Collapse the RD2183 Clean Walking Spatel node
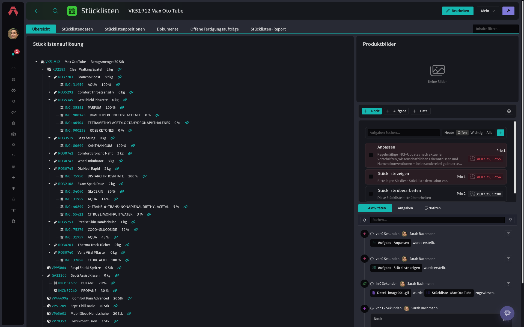 click(43, 69)
